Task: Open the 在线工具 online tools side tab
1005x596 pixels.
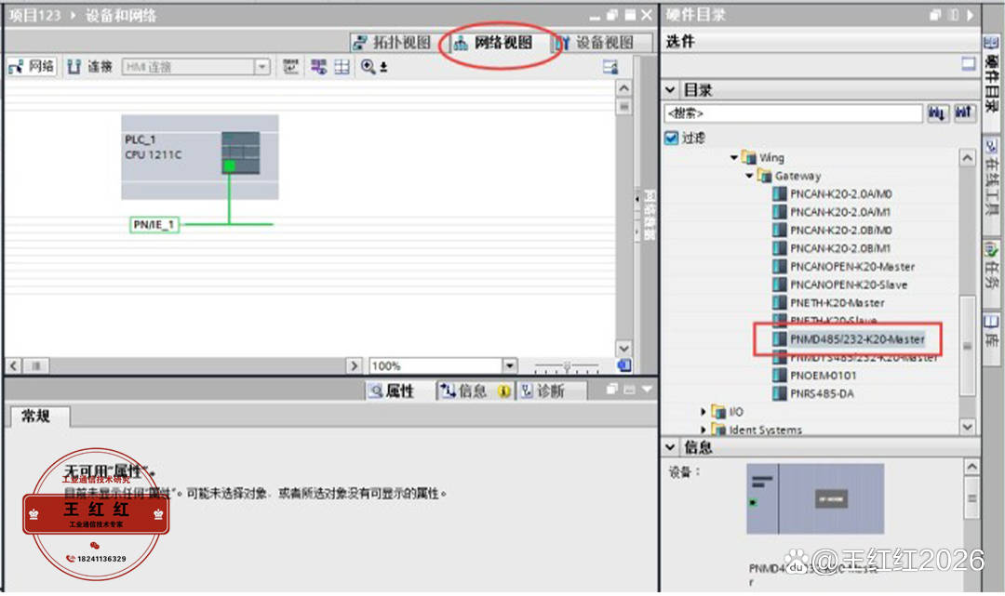Action: pos(992,177)
